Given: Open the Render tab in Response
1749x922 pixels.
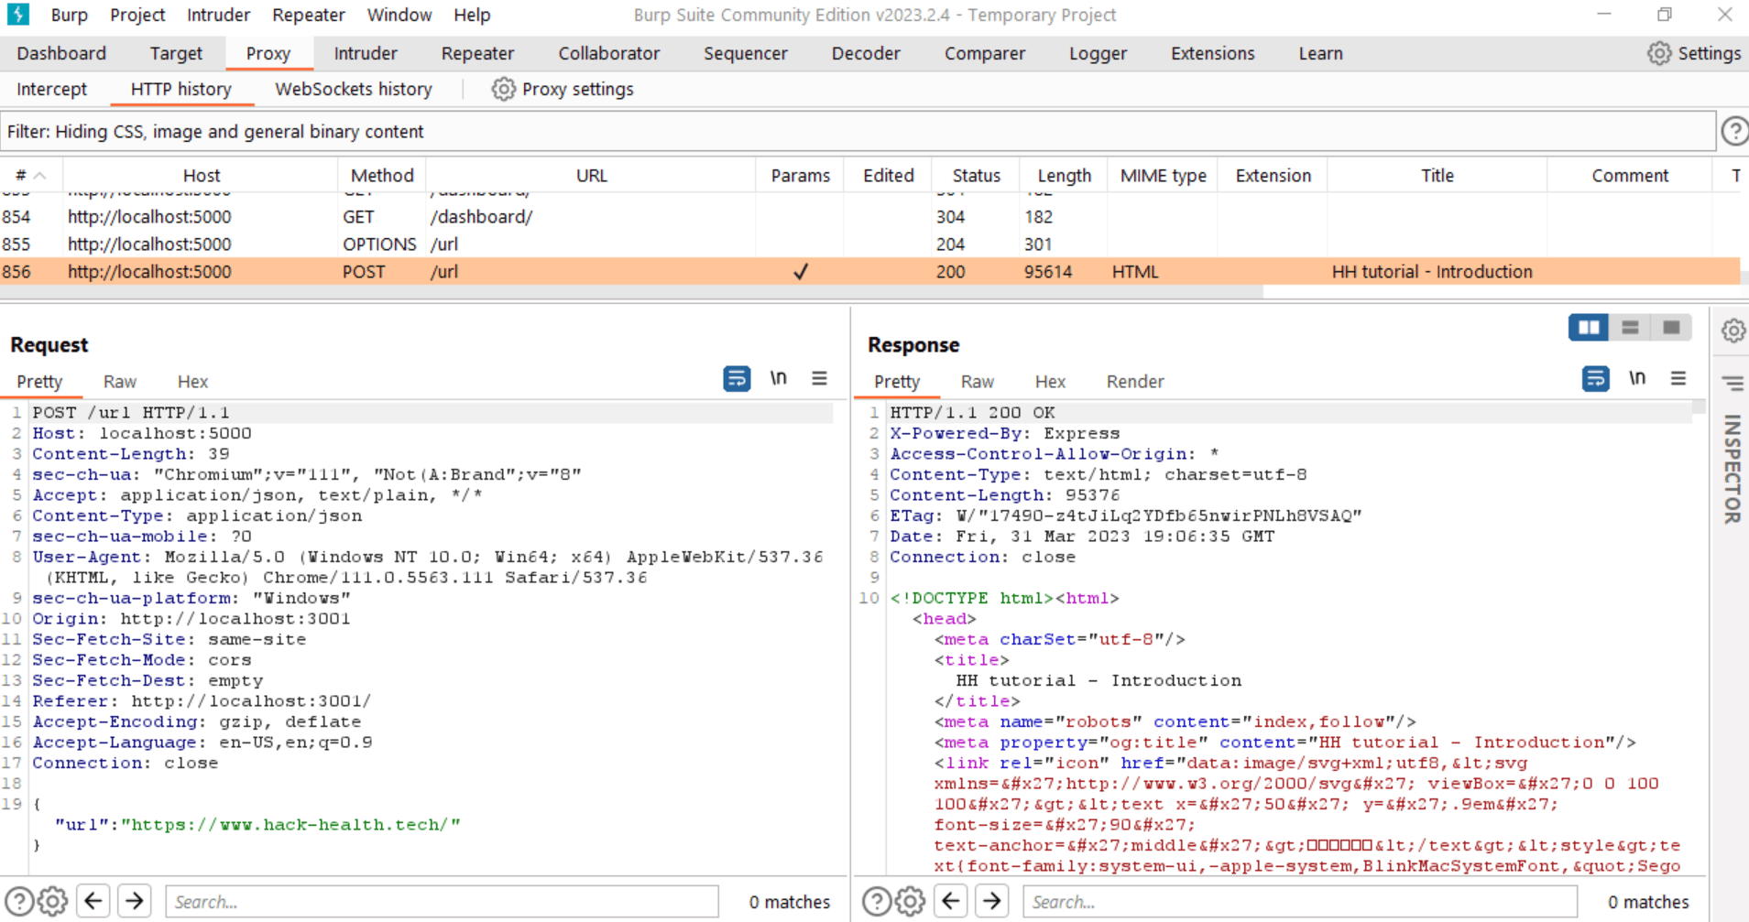Looking at the screenshot, I should 1134,382.
